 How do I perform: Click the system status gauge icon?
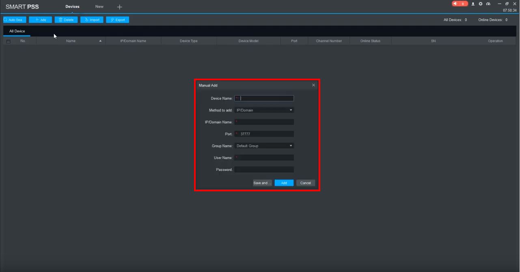[x=488, y=4]
